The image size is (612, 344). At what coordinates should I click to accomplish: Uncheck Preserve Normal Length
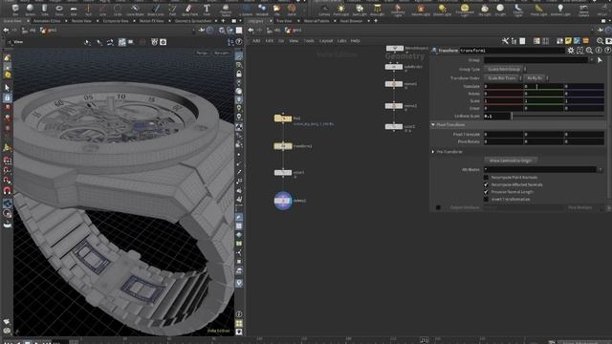[x=486, y=192]
